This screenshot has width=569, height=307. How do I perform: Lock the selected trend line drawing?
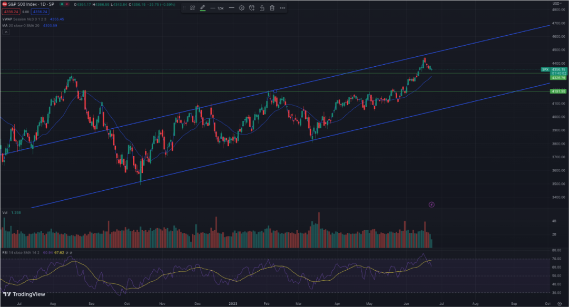tap(262, 8)
